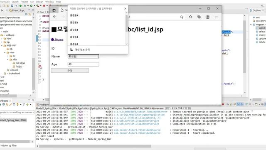Switch to the Project Explorer tab

(17, 10)
